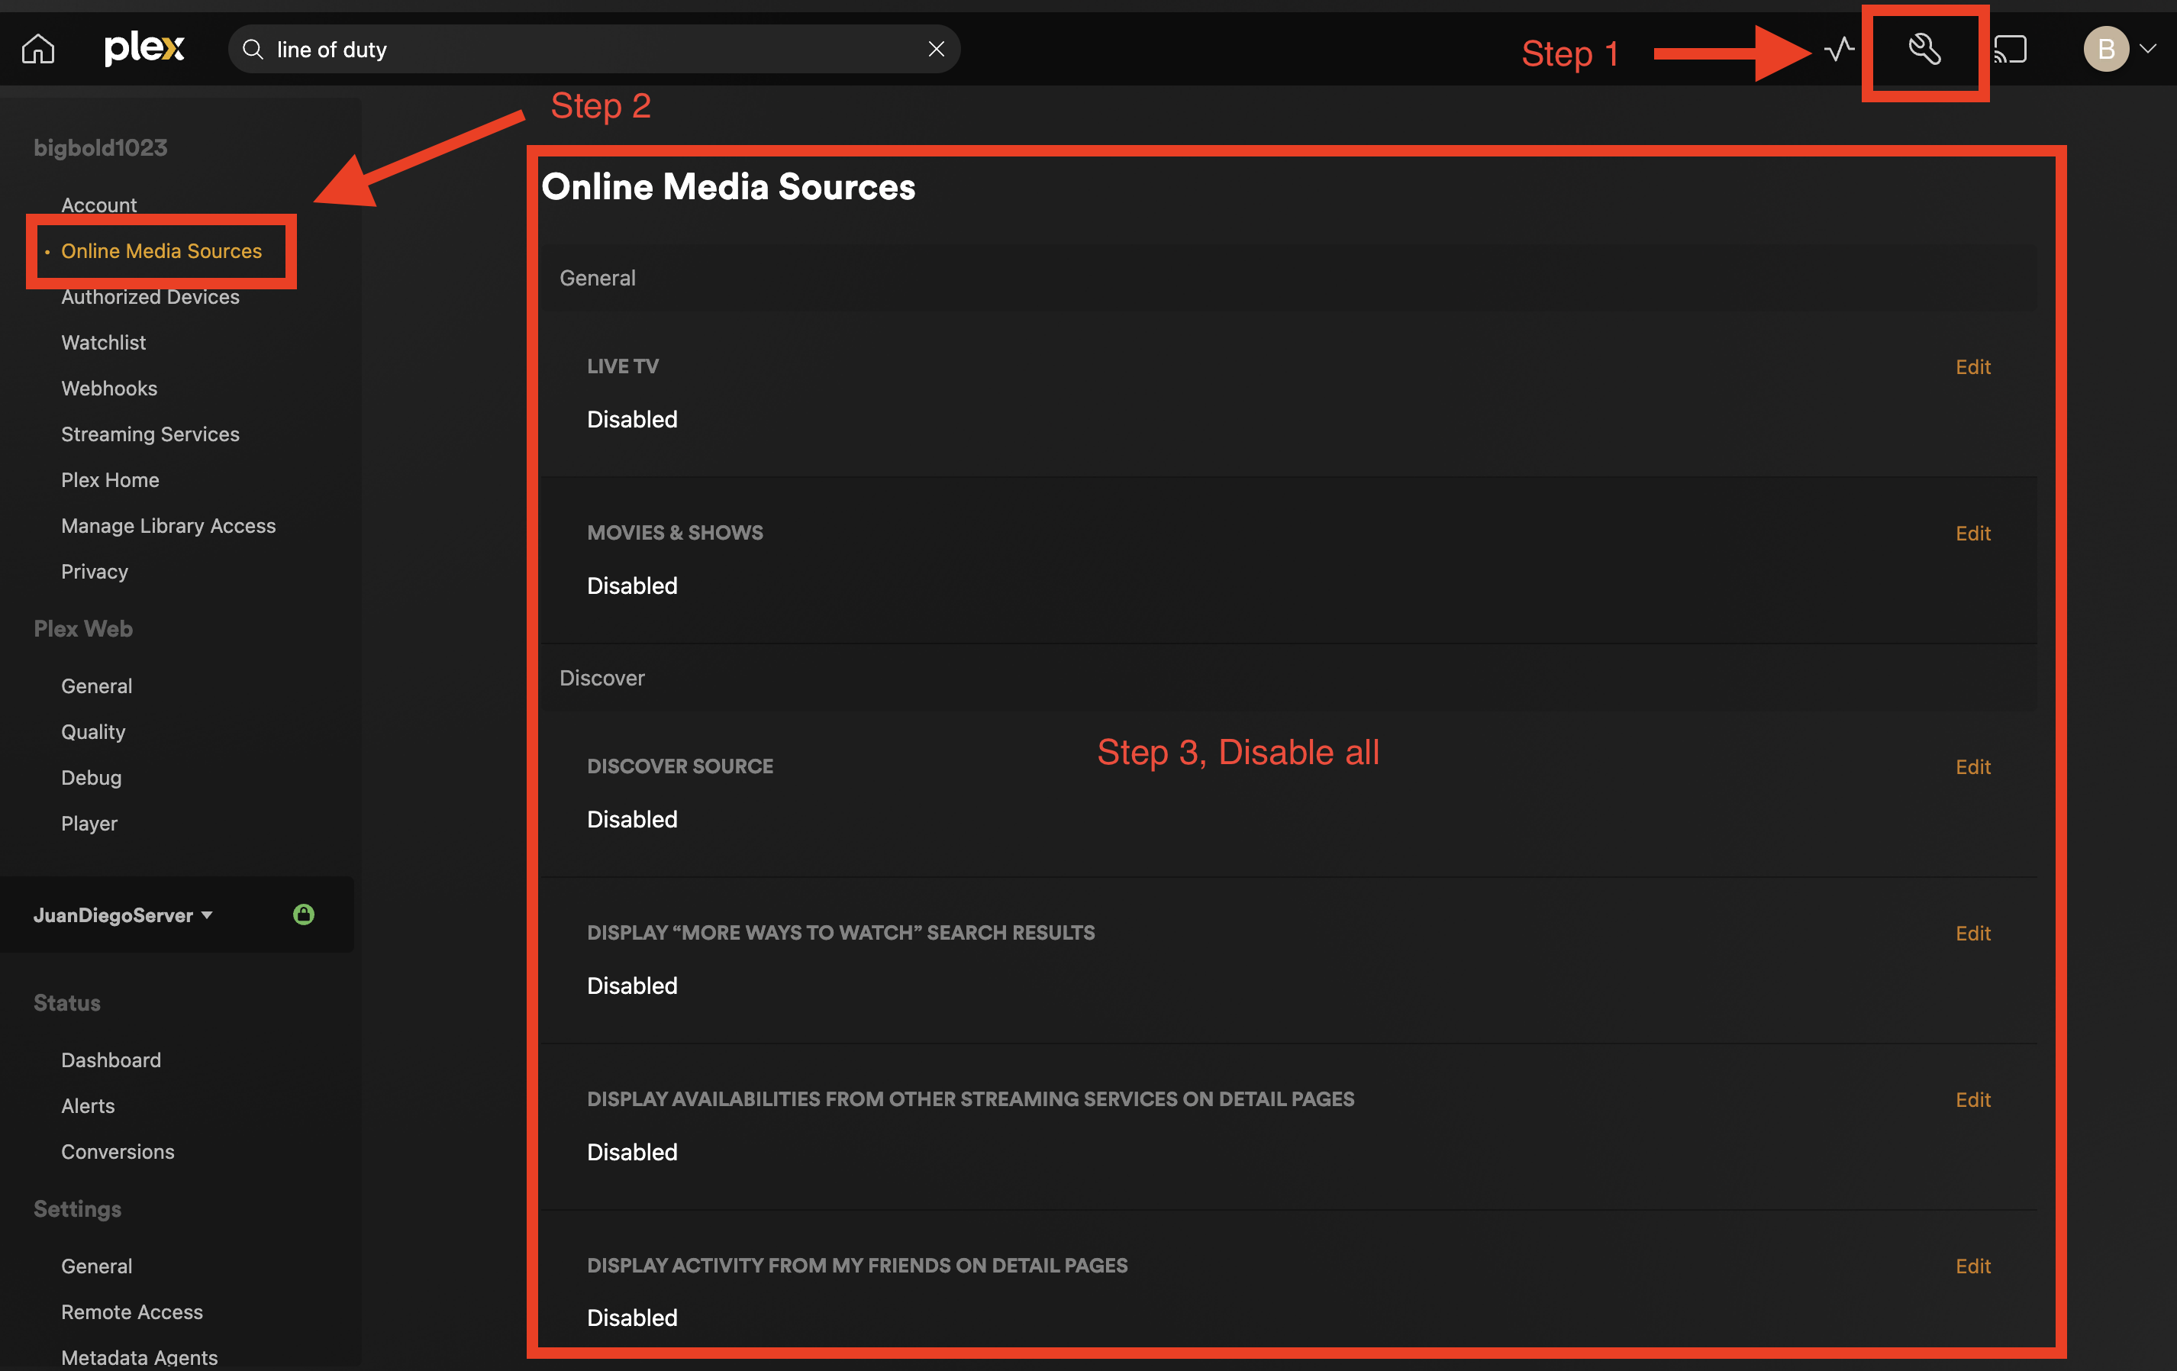Open Metadata Agents settings

click(x=139, y=1357)
